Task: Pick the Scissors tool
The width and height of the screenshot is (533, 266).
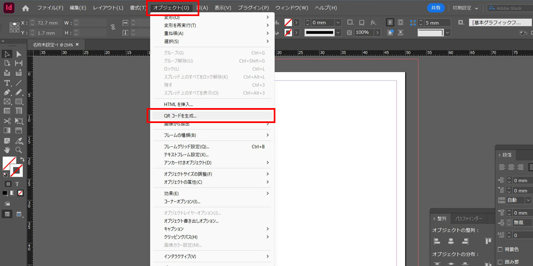Action: pos(7,121)
